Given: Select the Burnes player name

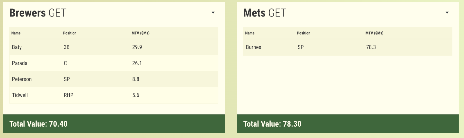Looking at the screenshot, I should [x=253, y=47].
